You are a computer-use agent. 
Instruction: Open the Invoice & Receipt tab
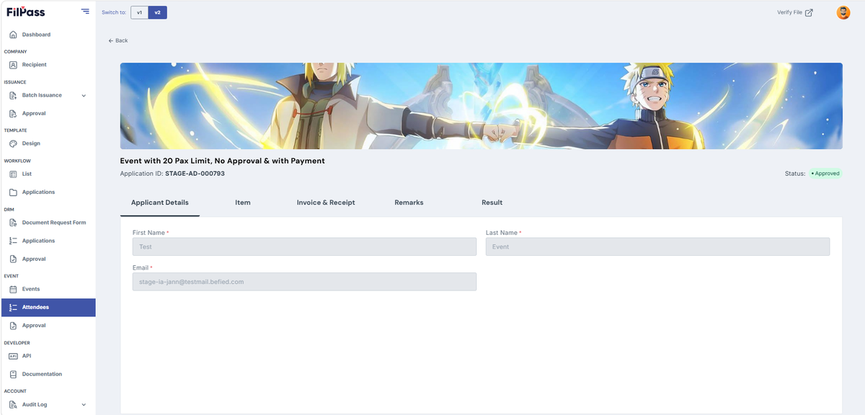pos(326,202)
